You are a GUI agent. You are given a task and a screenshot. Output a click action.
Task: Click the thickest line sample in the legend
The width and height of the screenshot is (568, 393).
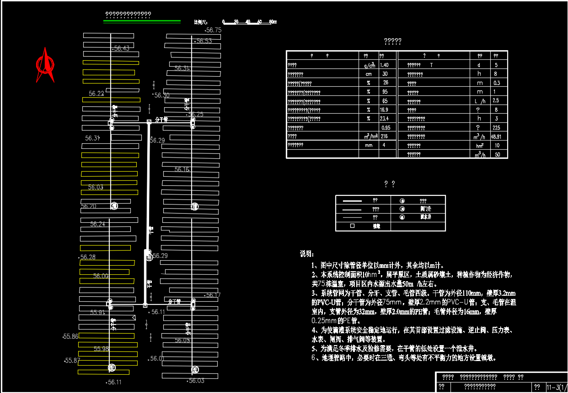click(x=352, y=201)
